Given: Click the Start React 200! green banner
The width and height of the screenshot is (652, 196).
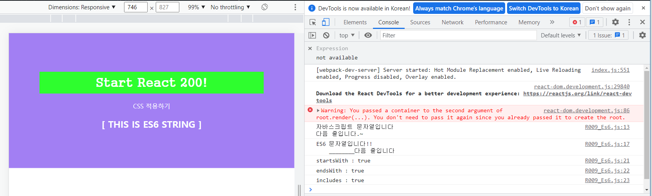Looking at the screenshot, I should tap(152, 83).
